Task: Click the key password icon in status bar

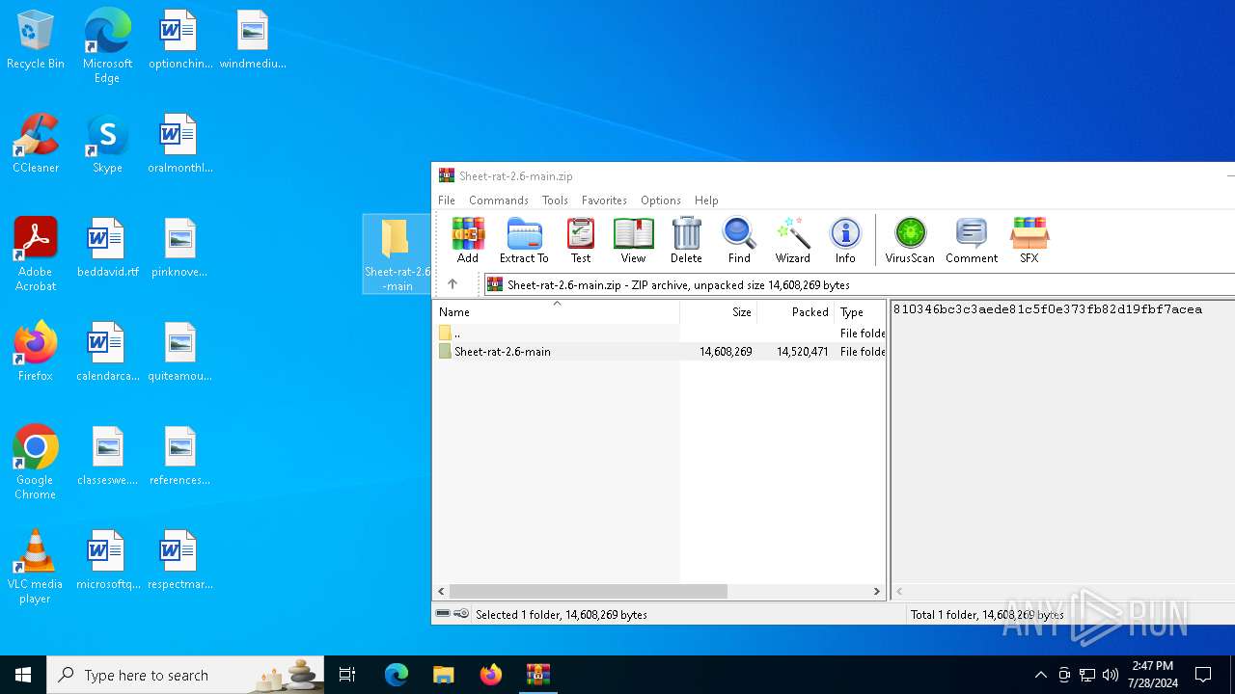Action: [461, 614]
